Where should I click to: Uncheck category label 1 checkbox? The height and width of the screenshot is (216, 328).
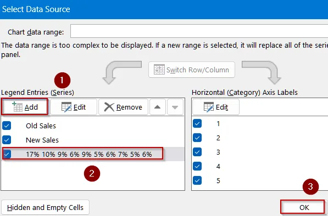click(x=197, y=123)
